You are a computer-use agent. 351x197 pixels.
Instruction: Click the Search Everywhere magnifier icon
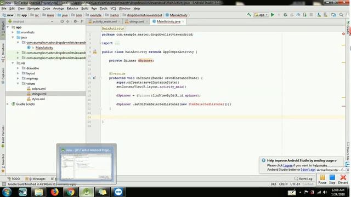pyautogui.click(x=341, y=15)
